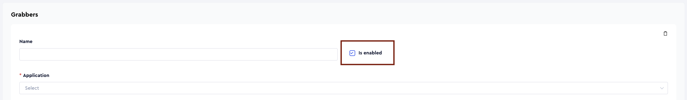
Task: Place the cursor in the empty Name text box
Action: click(178, 54)
